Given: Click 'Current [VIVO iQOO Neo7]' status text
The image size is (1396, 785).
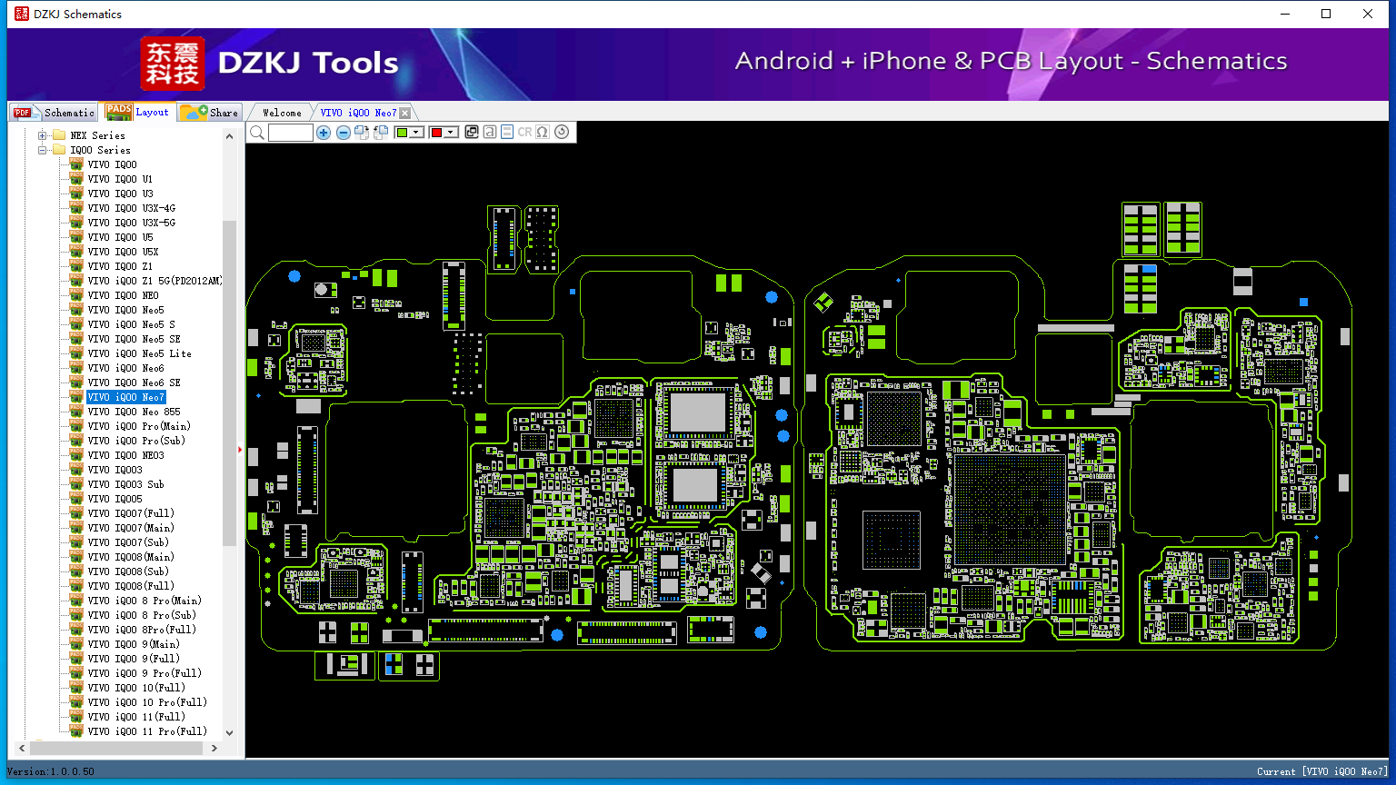Looking at the screenshot, I should [x=1322, y=771].
